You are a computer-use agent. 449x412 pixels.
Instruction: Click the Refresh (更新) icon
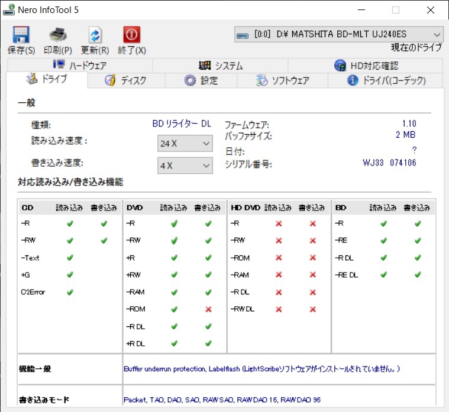[95, 34]
